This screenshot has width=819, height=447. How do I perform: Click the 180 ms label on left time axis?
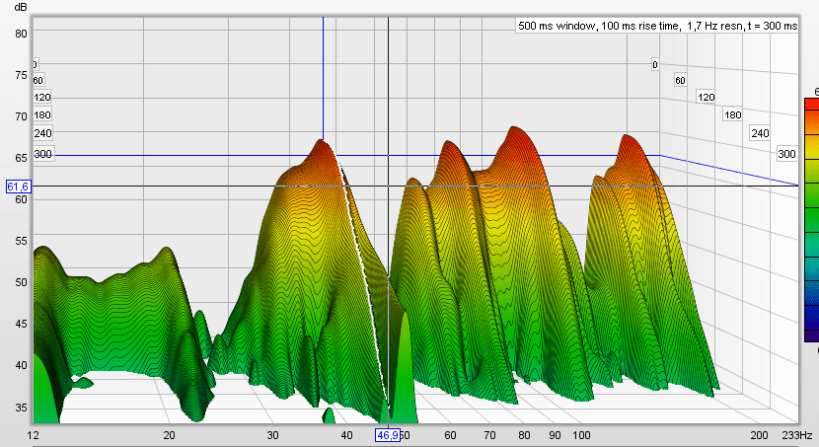pyautogui.click(x=42, y=115)
